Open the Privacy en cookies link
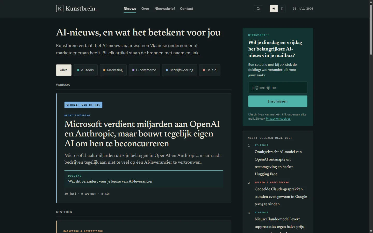This screenshot has width=373, height=233. [x=278, y=119]
